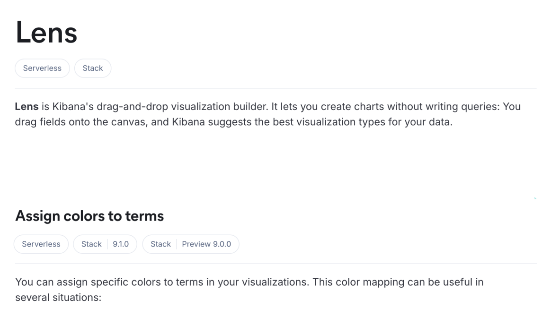The height and width of the screenshot is (325, 551).
Task: Click the "Lens" page title
Action: [46, 33]
